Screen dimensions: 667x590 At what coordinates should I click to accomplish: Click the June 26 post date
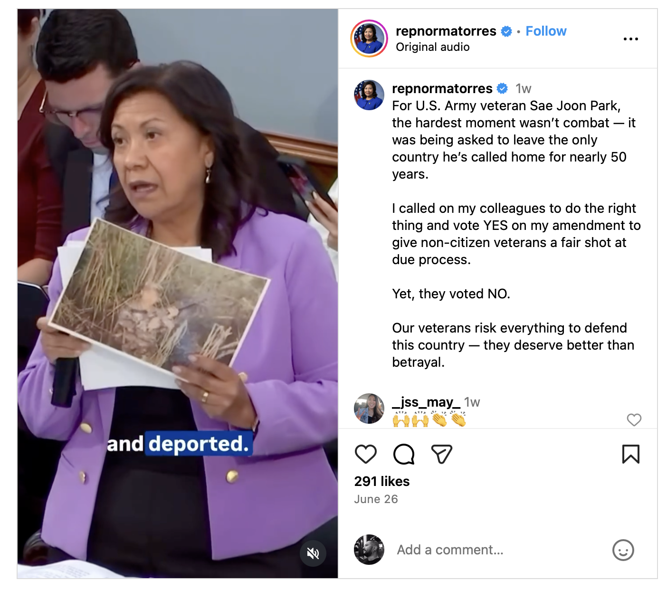click(x=376, y=499)
